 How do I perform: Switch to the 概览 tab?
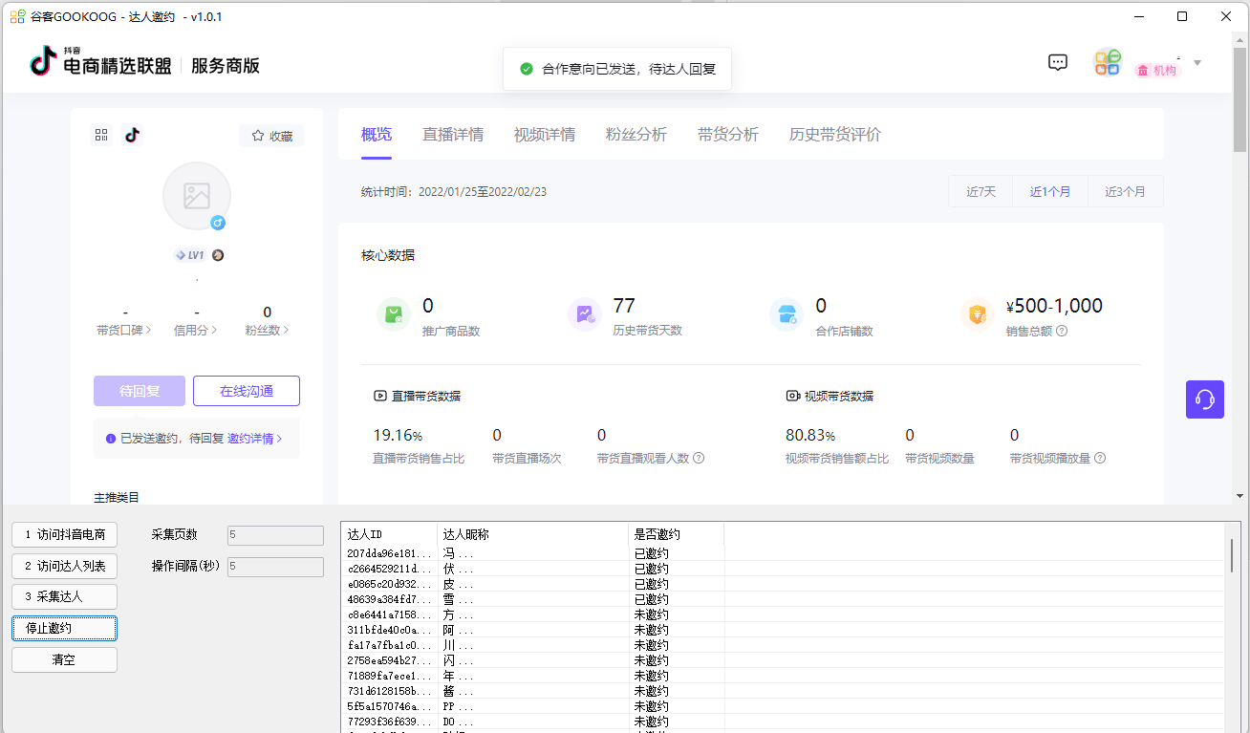pyautogui.click(x=377, y=135)
